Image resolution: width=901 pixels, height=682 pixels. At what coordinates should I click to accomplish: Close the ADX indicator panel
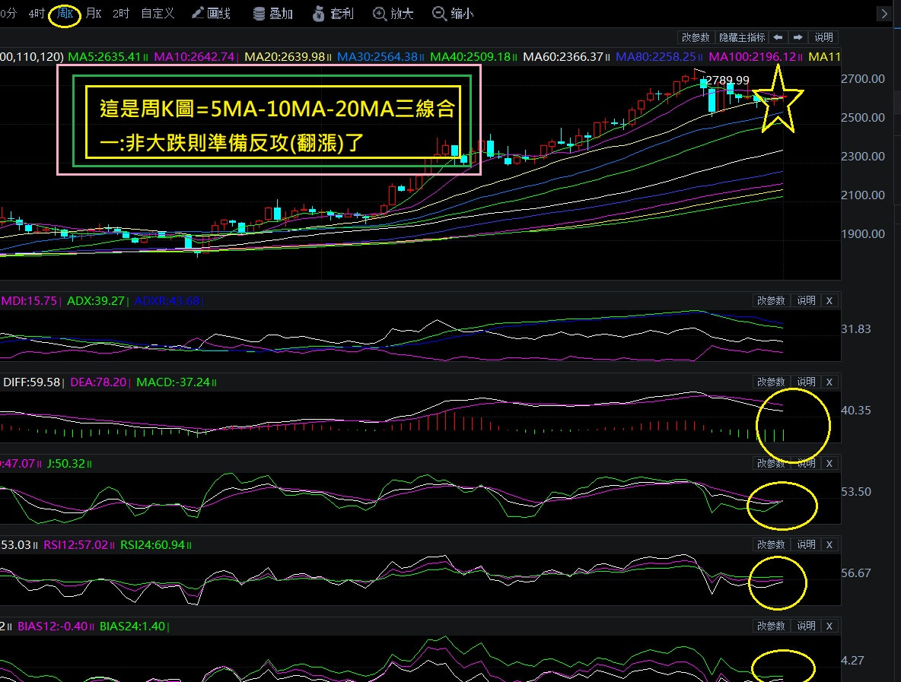pyautogui.click(x=829, y=300)
